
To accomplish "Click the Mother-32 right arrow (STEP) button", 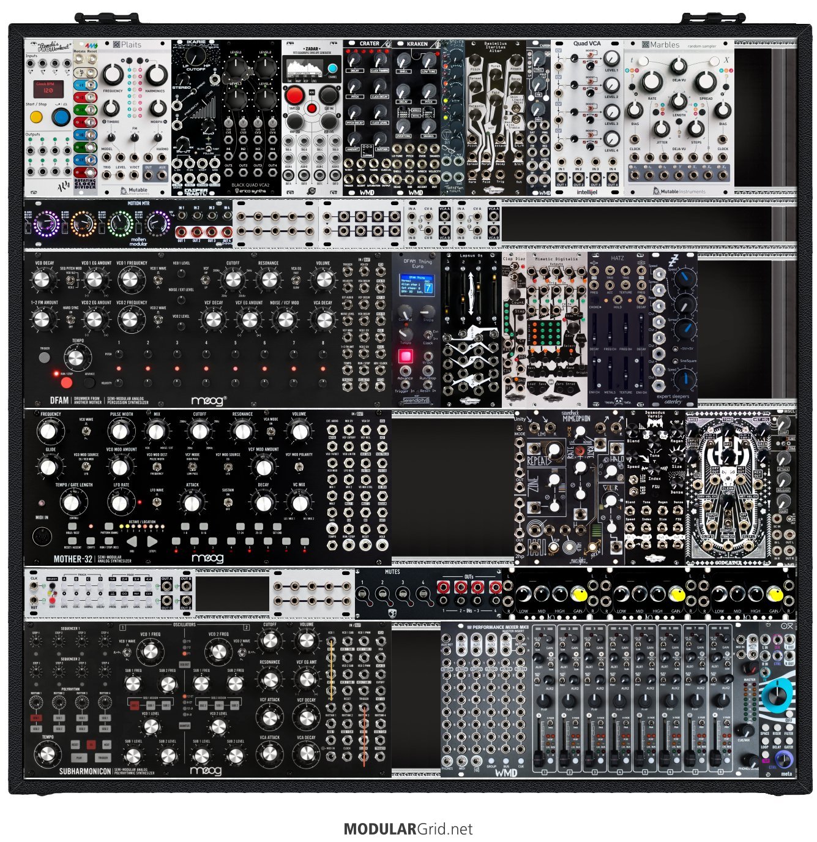I will coord(152,541).
